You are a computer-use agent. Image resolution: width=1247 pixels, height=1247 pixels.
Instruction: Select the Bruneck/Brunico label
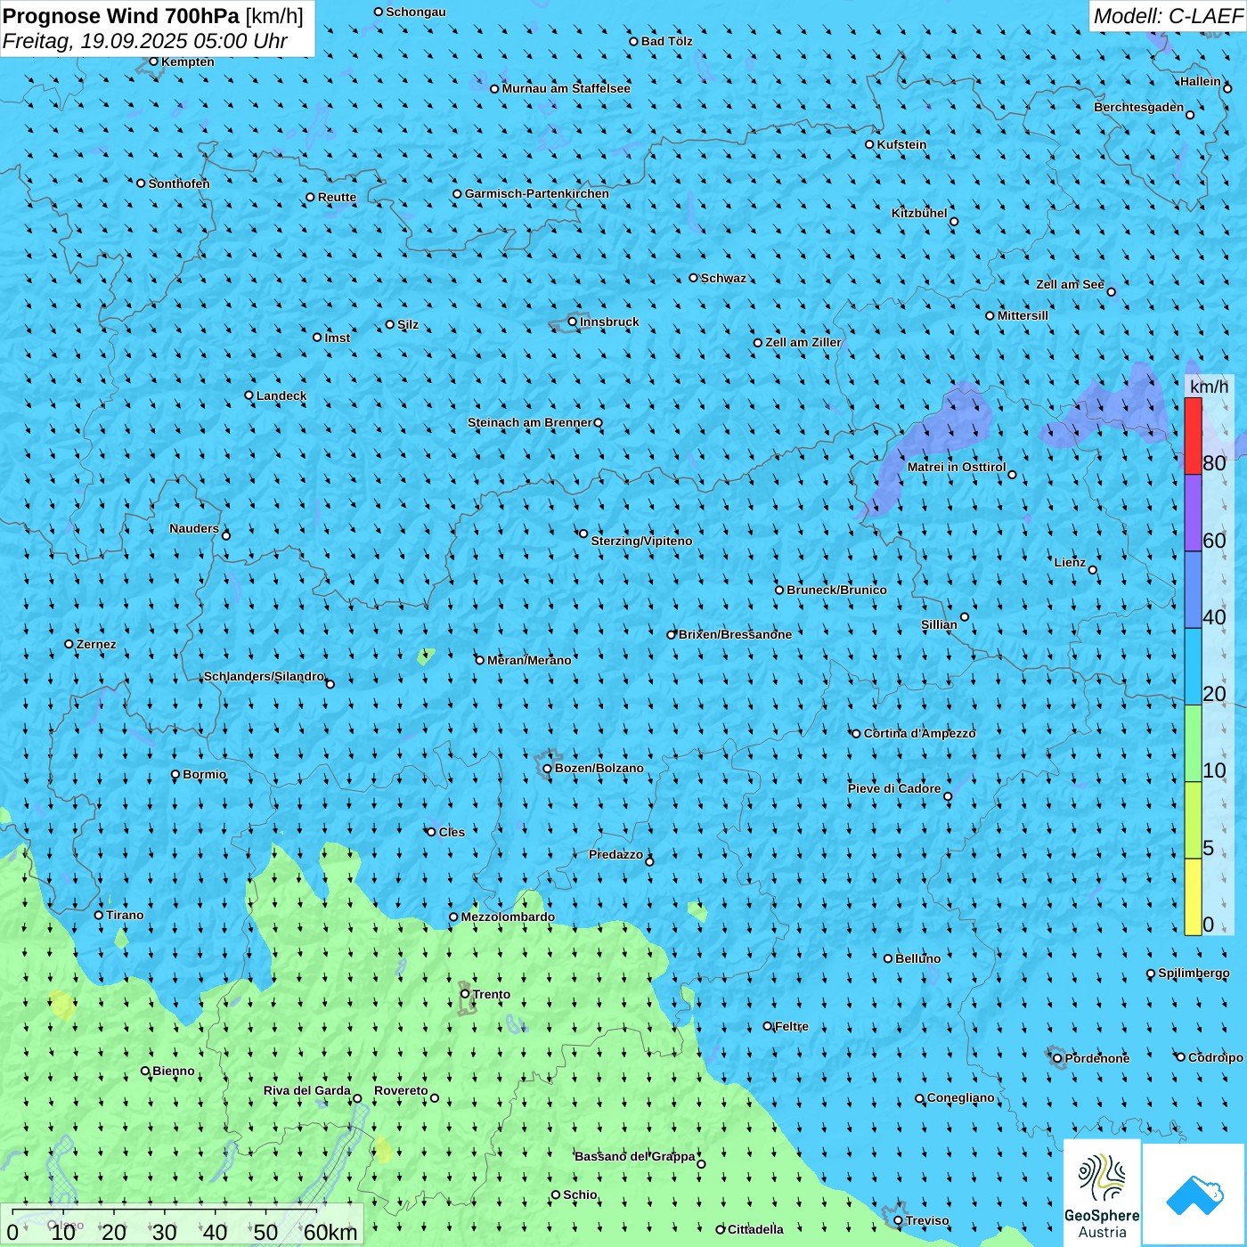(836, 590)
